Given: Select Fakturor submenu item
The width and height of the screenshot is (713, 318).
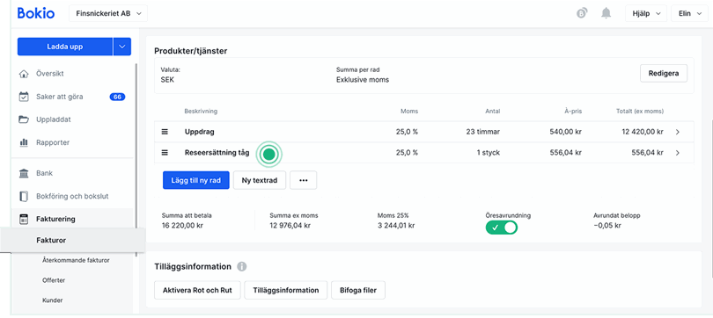Looking at the screenshot, I should pyautogui.click(x=51, y=241).
